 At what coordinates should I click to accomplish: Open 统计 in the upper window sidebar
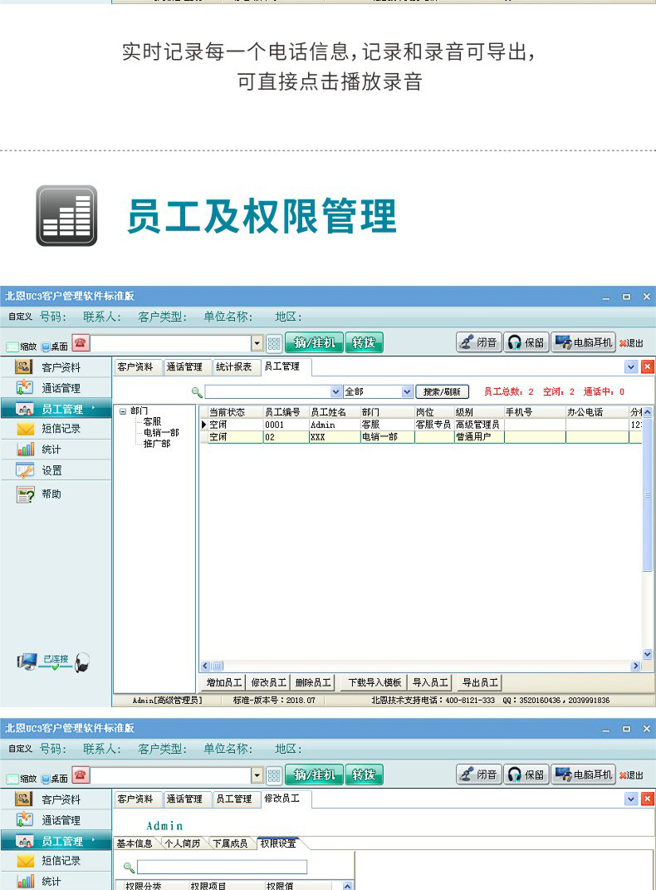(56, 450)
